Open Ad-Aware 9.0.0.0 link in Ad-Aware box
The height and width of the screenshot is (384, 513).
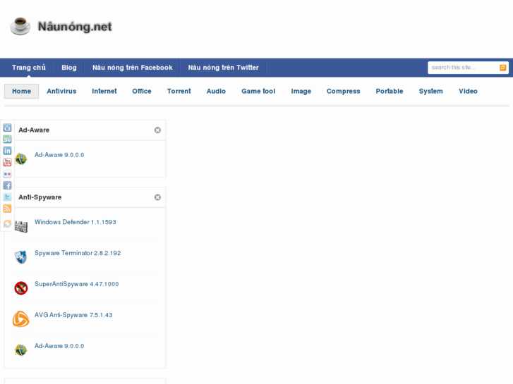pos(59,155)
